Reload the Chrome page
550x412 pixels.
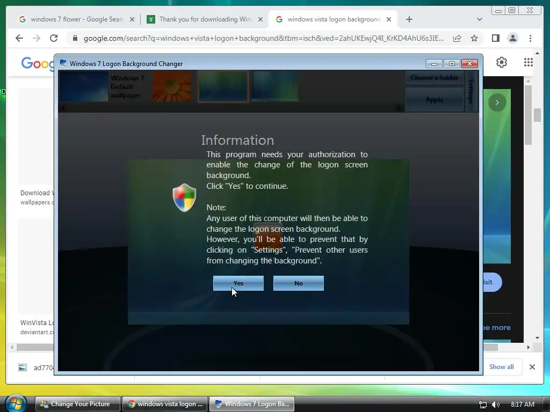[x=54, y=38]
